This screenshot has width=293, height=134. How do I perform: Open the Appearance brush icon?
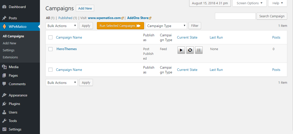4,95
